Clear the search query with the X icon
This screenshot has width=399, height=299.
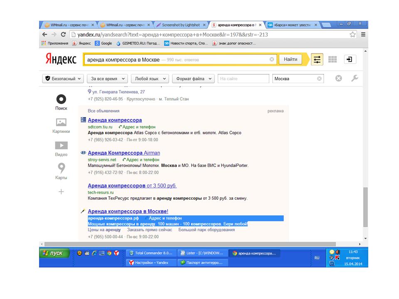pyautogui.click(x=272, y=59)
